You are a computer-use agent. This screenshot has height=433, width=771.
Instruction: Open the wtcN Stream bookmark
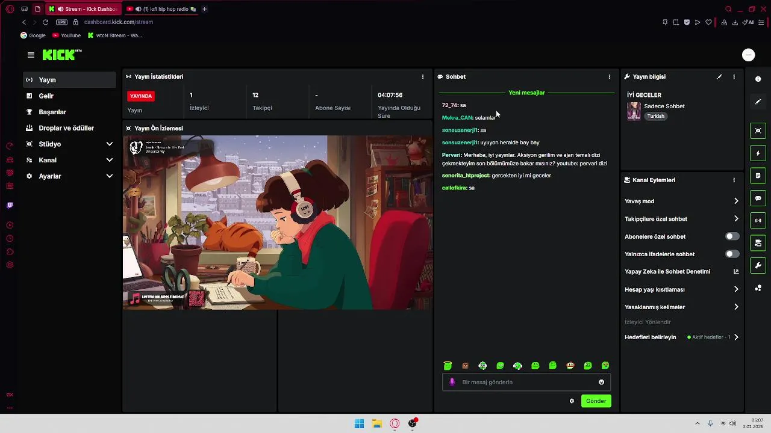(x=115, y=35)
